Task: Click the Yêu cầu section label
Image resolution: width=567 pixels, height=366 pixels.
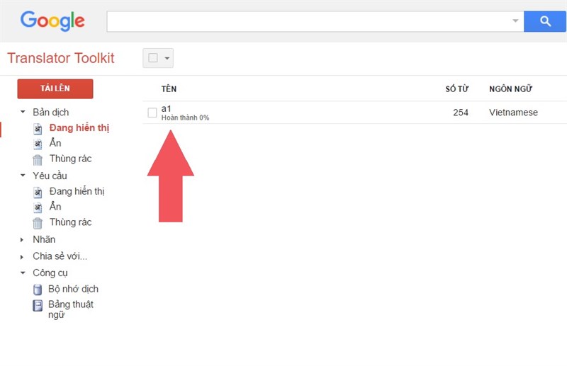Action: click(50, 176)
